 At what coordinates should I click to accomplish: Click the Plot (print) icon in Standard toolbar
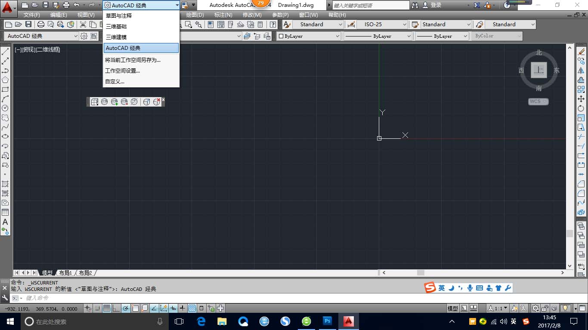(x=41, y=24)
